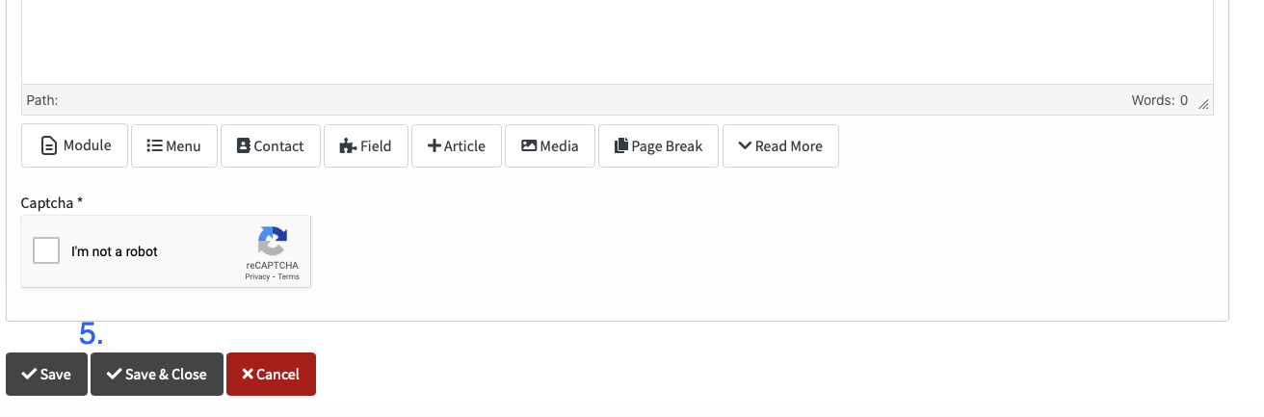Open the reCAPTCHA Terms link
This screenshot has height=417, width=1264.
(x=289, y=276)
